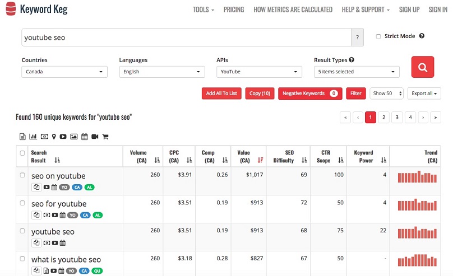Click Strict Mode help question icon
The height and width of the screenshot is (276, 453).
pyautogui.click(x=422, y=36)
